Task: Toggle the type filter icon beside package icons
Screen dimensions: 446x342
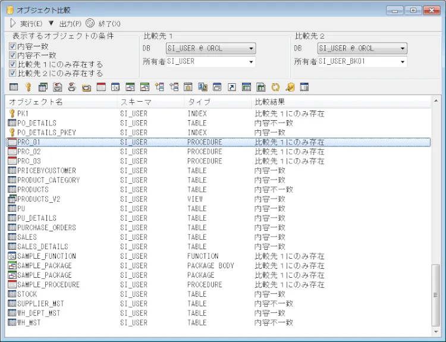Action: (159, 87)
